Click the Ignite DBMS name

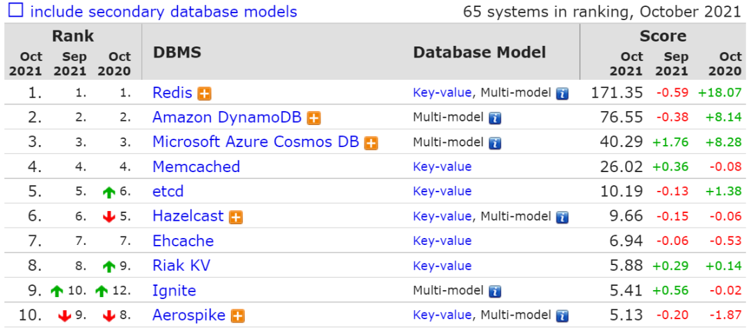click(175, 290)
